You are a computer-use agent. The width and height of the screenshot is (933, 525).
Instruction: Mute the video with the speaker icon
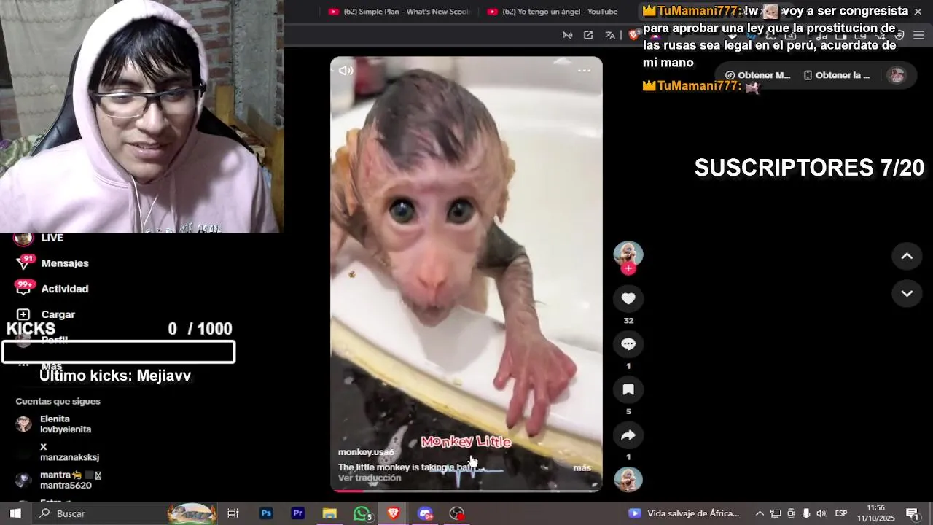pos(346,71)
